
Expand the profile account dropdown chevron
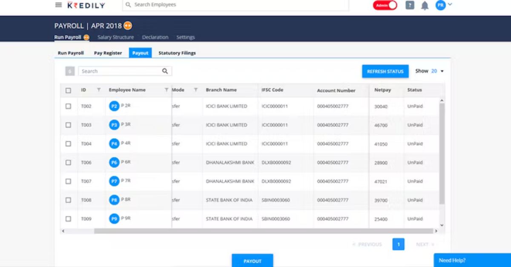click(x=450, y=5)
